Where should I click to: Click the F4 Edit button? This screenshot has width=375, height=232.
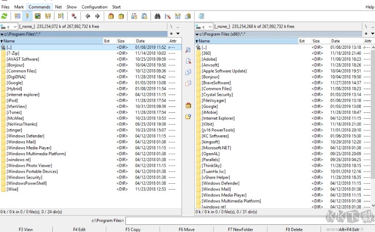(x=80, y=229)
